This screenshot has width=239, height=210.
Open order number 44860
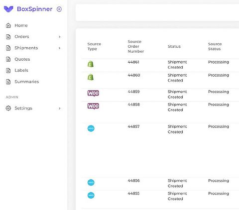tap(134, 75)
